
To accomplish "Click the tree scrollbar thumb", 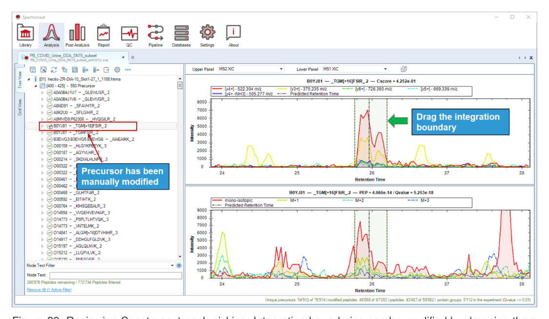I will click(x=180, y=86).
